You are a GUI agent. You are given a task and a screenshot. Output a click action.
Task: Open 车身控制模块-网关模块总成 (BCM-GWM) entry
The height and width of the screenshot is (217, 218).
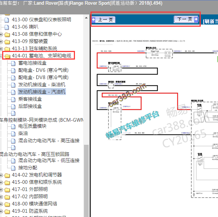click(x=42, y=120)
